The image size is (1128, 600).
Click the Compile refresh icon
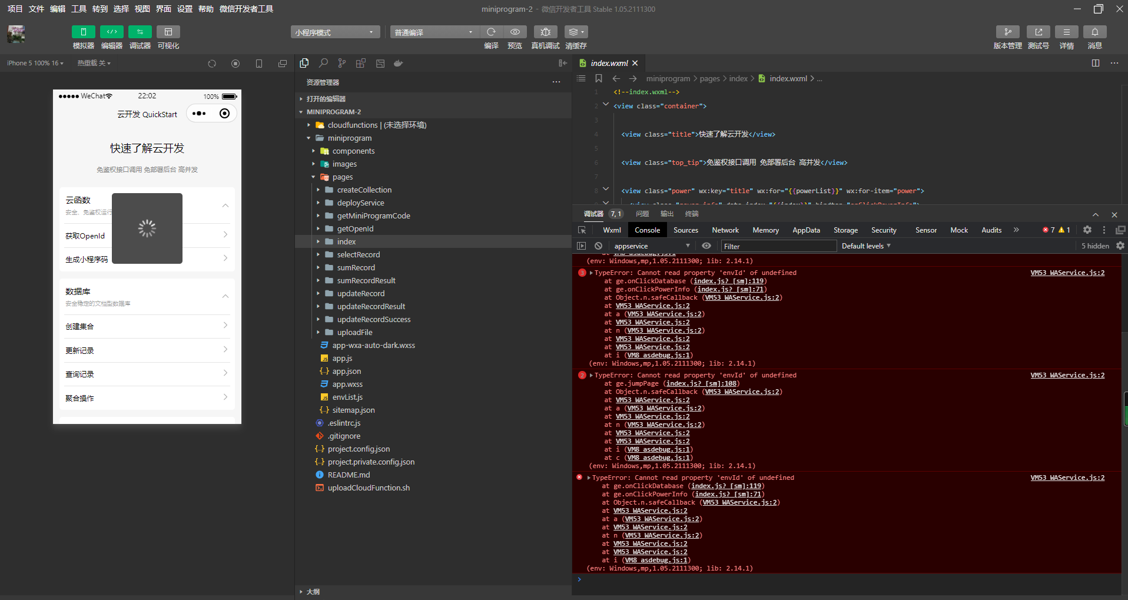tap(491, 32)
